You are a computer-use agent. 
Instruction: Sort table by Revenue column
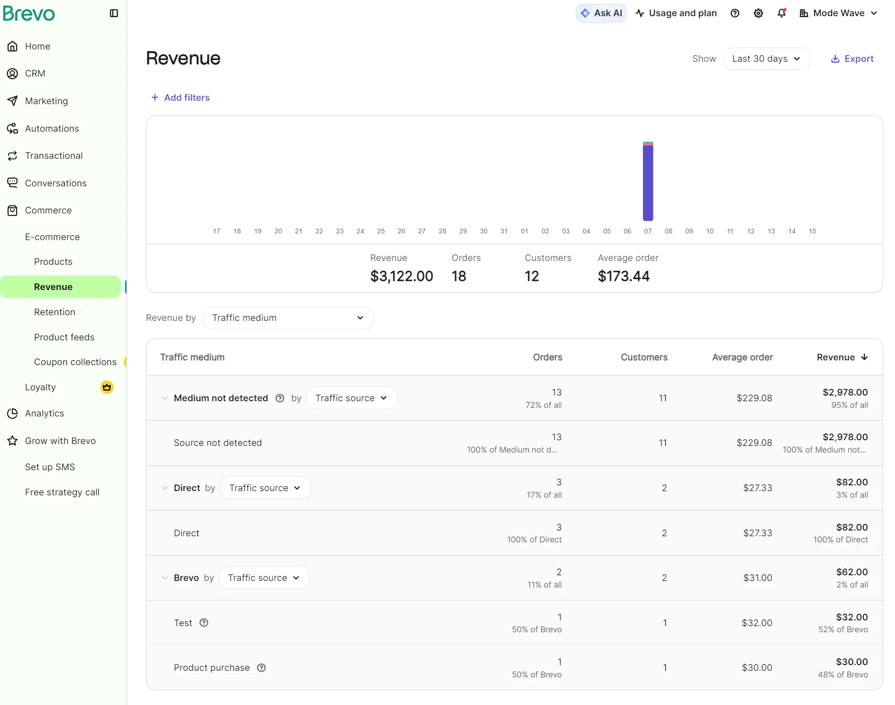coord(842,357)
